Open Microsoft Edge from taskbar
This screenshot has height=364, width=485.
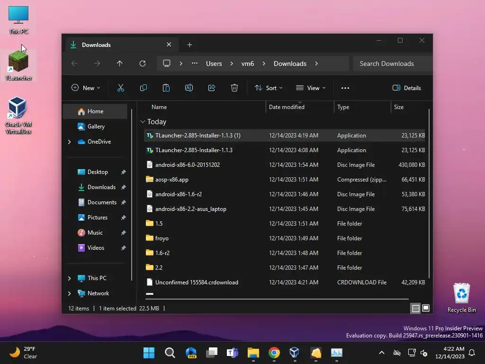pyautogui.click(x=191, y=353)
